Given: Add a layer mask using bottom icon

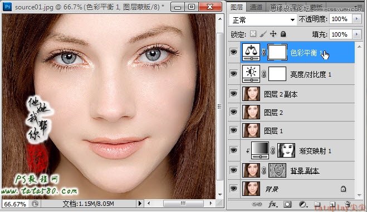Looking at the screenshot, I should click(x=287, y=205).
